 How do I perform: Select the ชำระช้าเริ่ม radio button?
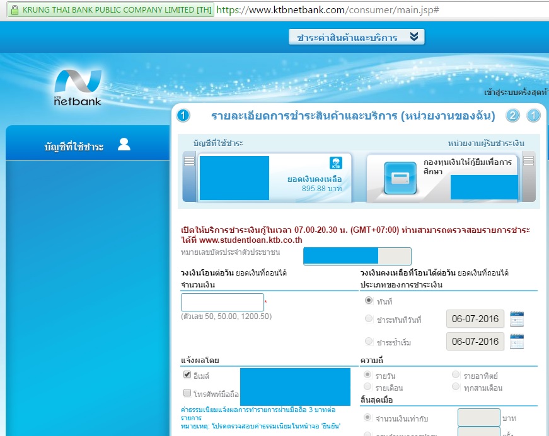tap(369, 341)
